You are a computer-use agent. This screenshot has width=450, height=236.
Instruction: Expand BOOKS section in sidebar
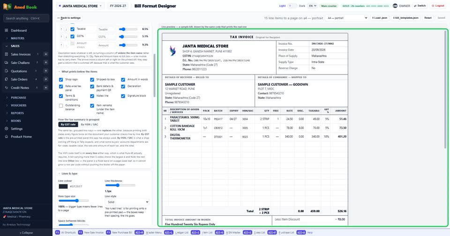(16, 121)
